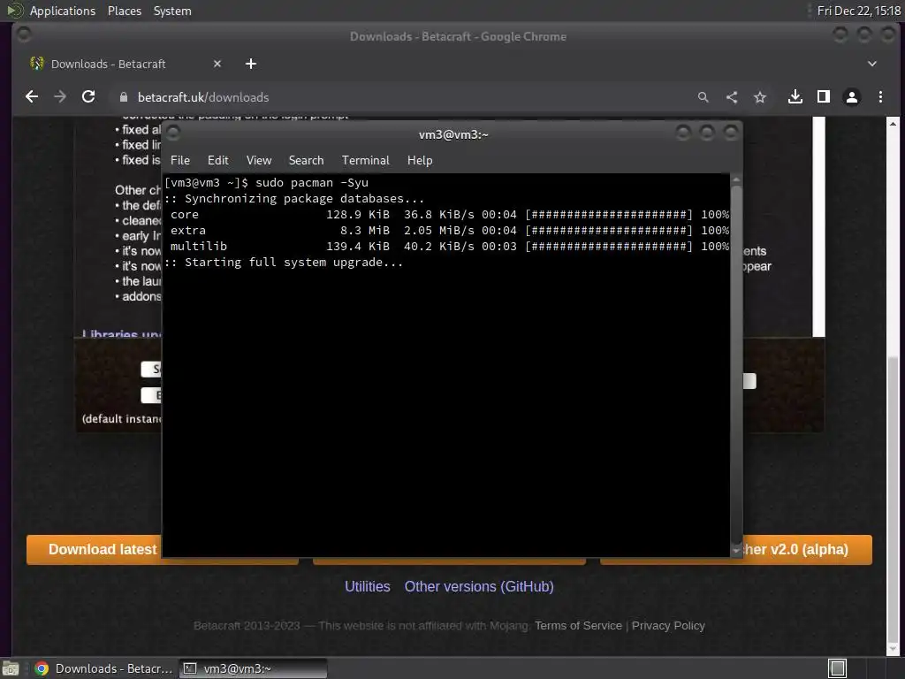This screenshot has height=679, width=905.
Task: Open the terminal Edit menu
Action: [x=217, y=160]
